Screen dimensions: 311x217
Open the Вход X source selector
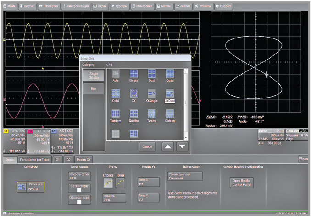(x=148, y=182)
